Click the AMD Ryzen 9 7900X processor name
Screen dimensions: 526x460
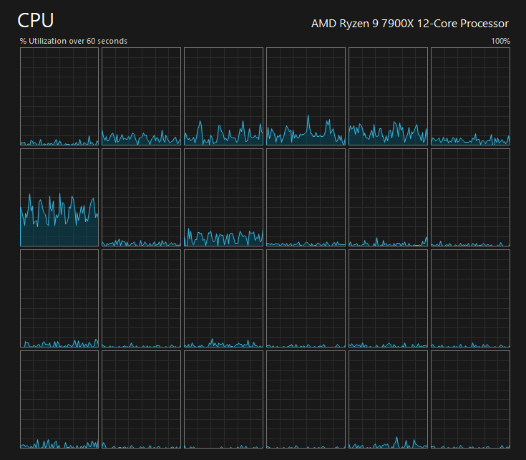click(x=410, y=24)
